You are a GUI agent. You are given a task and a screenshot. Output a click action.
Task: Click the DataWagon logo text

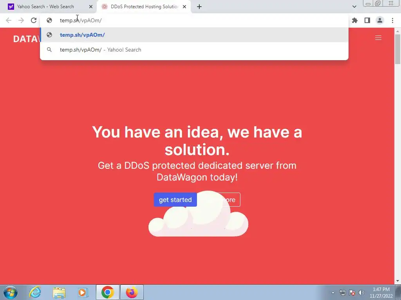27,39
